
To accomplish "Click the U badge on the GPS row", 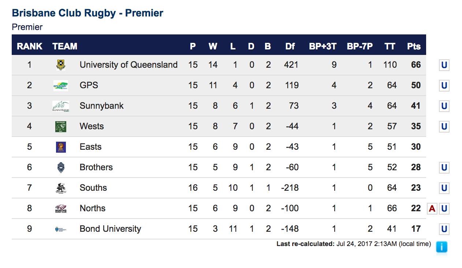I will coord(444,86).
